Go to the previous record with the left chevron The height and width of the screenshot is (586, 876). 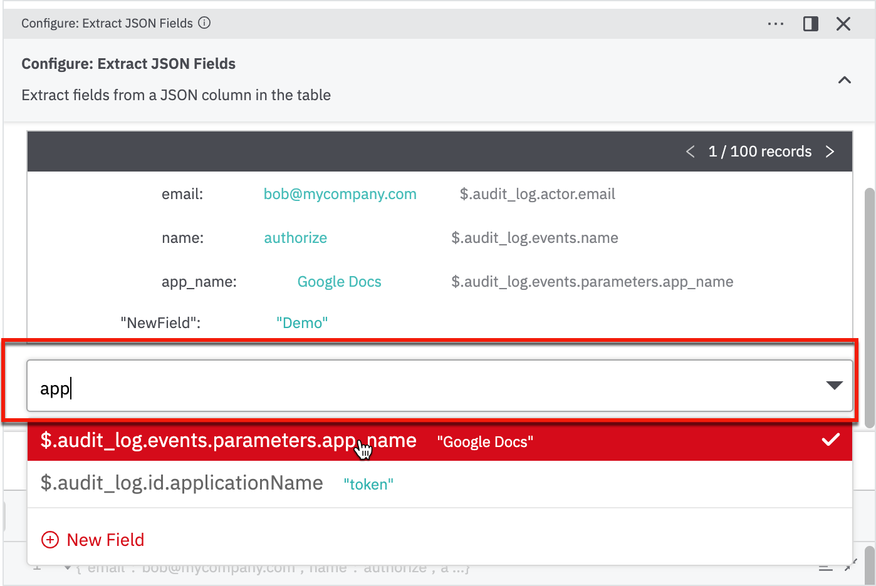click(x=690, y=152)
